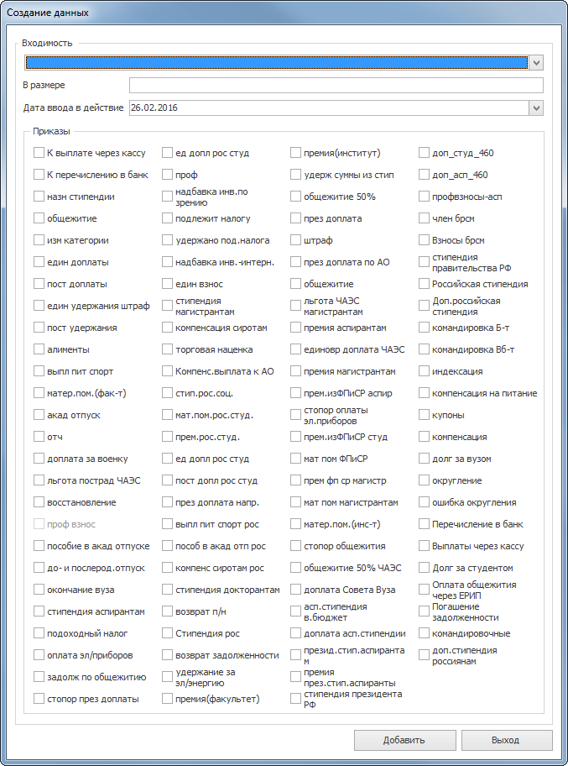The image size is (568, 766).
Task: Tick единовр доплата ЧАЭС checkbox
Action: [x=295, y=349]
